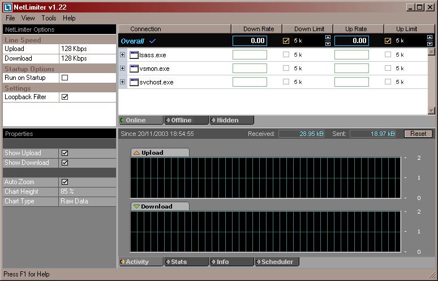Enable Up Limit for vsmon.exe
The width and height of the screenshot is (438, 281).
388,68
